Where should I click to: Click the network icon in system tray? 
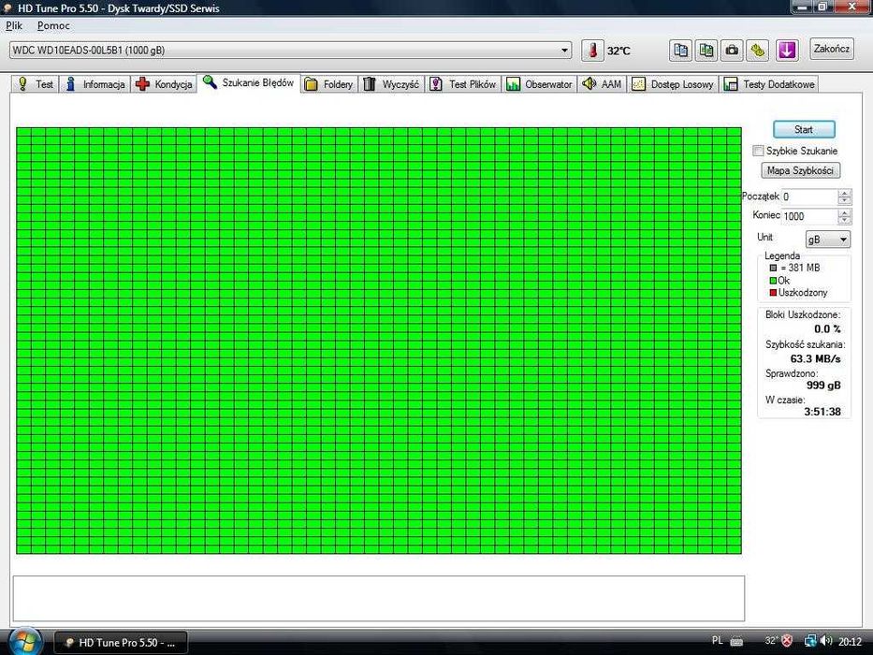point(810,641)
